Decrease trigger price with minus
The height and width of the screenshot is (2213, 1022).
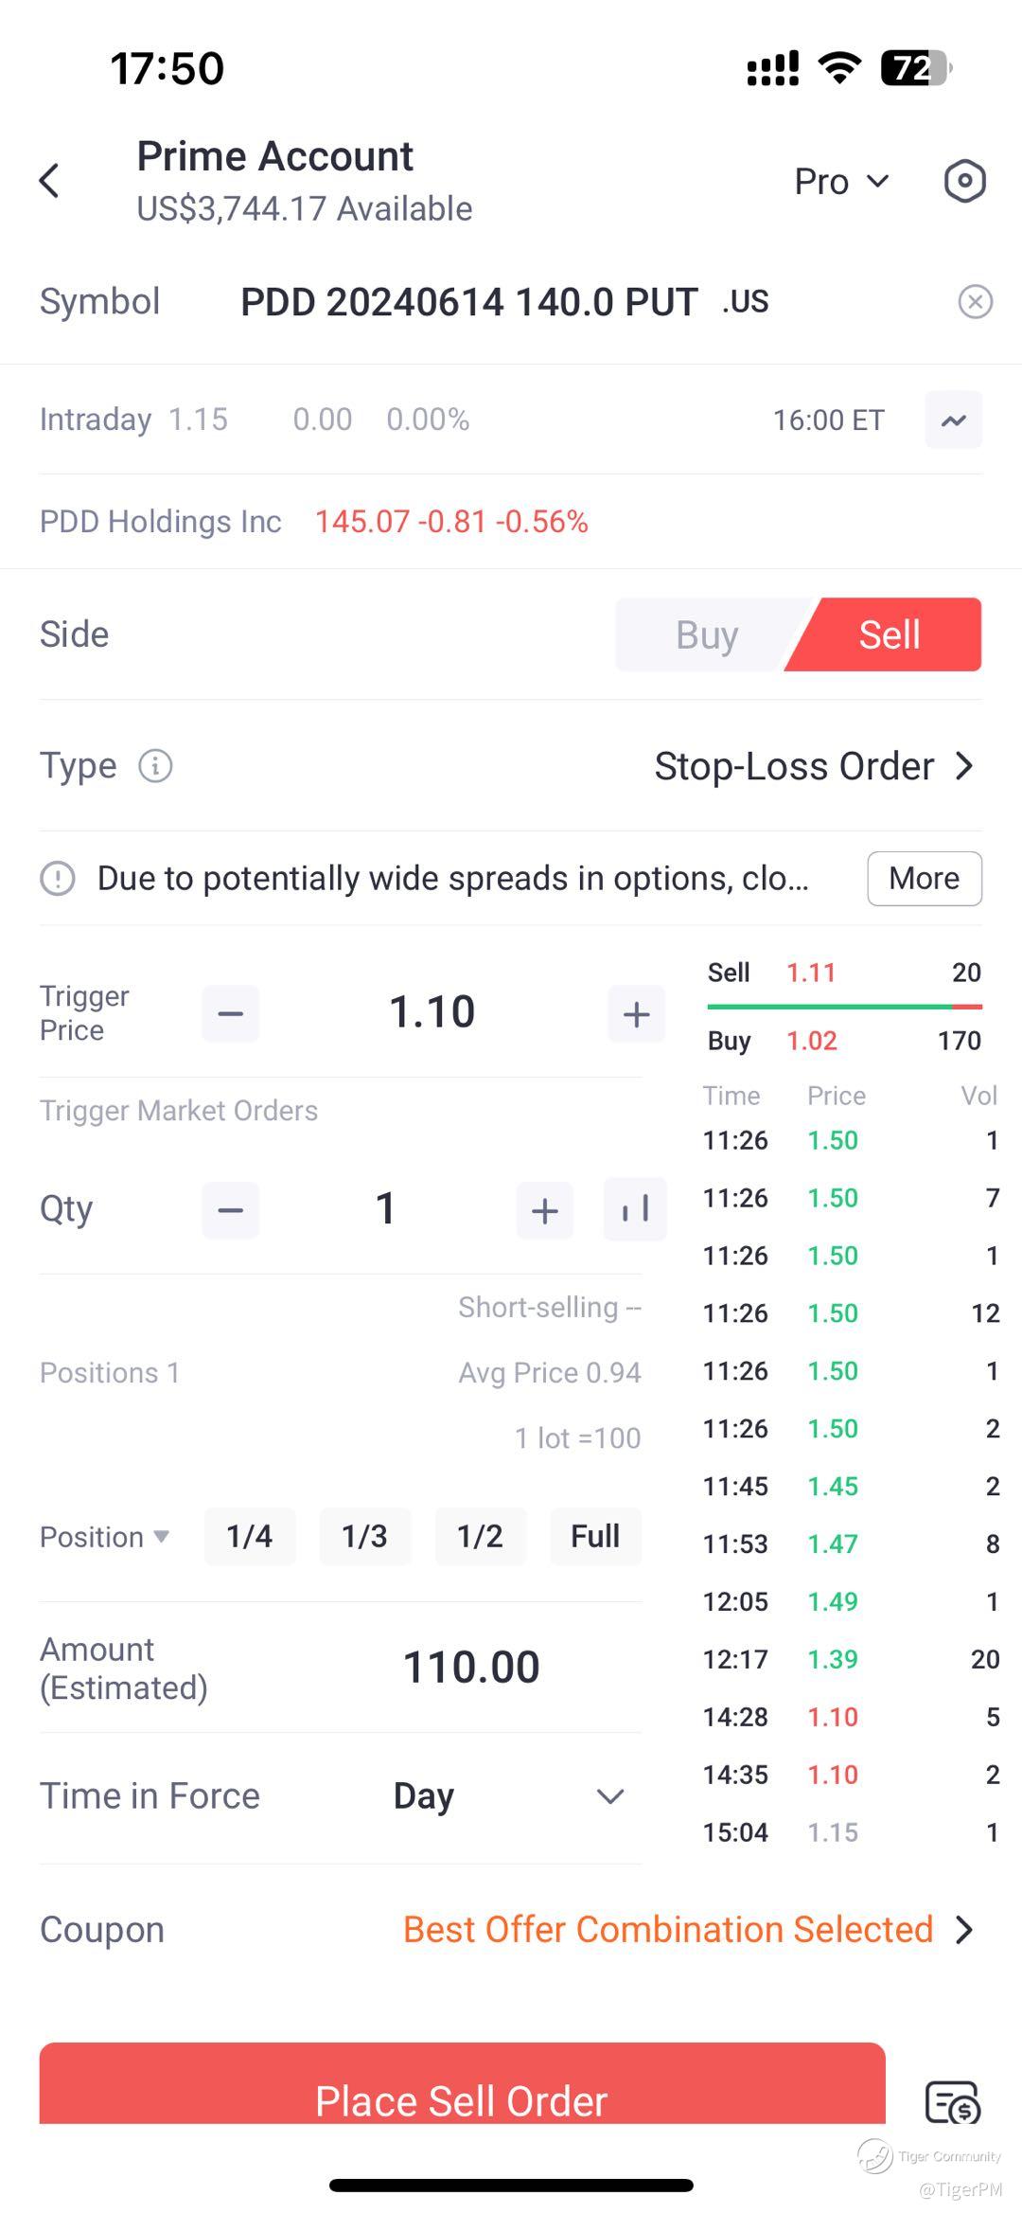230,1013
